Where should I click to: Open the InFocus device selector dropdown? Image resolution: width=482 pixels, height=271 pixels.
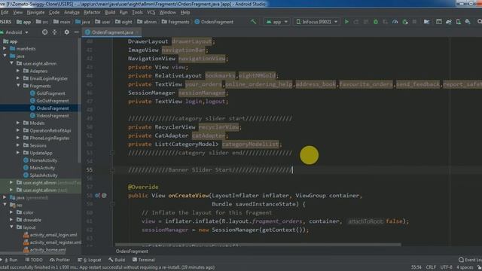point(316,22)
